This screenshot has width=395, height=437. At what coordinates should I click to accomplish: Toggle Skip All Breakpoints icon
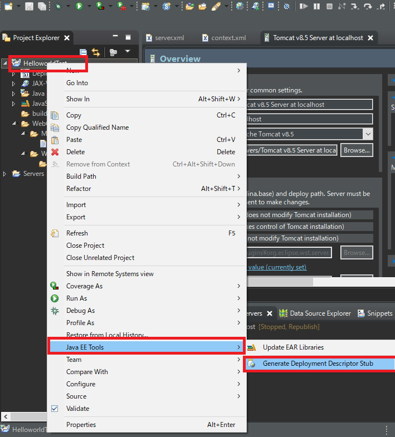coord(286,6)
